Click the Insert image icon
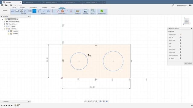Image resolution: width=193 pixels, height=108 pixels. (x=85, y=11)
